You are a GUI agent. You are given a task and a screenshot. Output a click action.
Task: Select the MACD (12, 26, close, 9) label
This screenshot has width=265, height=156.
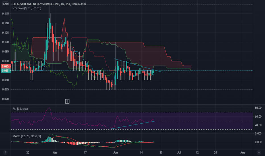[x=27, y=136]
